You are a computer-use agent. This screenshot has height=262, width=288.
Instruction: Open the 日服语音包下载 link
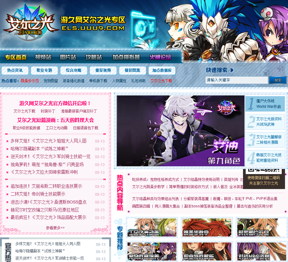tap(85, 128)
